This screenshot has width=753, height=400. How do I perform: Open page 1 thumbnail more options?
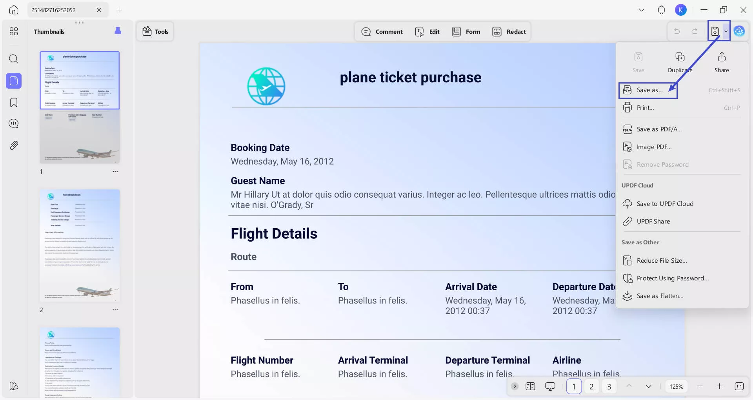[115, 172]
